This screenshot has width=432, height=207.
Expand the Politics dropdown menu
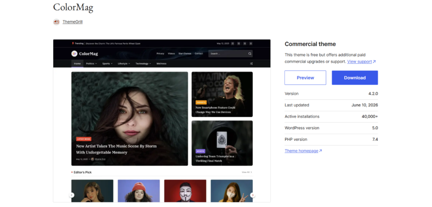pyautogui.click(x=91, y=64)
